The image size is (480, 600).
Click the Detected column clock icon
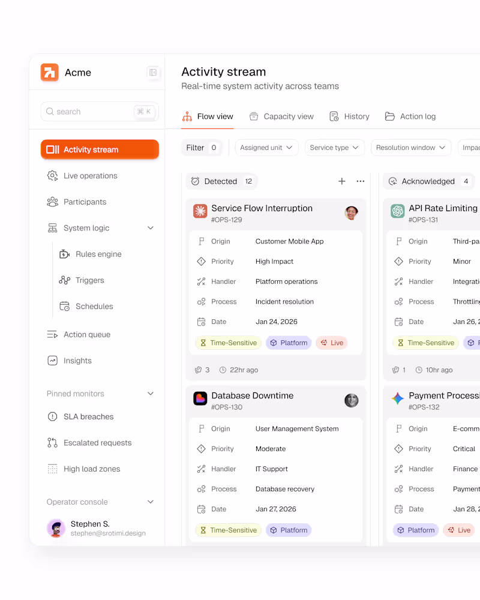tap(195, 181)
